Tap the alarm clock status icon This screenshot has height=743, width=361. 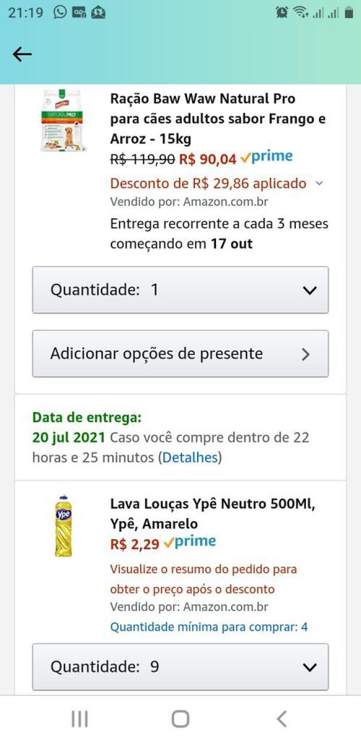click(282, 13)
